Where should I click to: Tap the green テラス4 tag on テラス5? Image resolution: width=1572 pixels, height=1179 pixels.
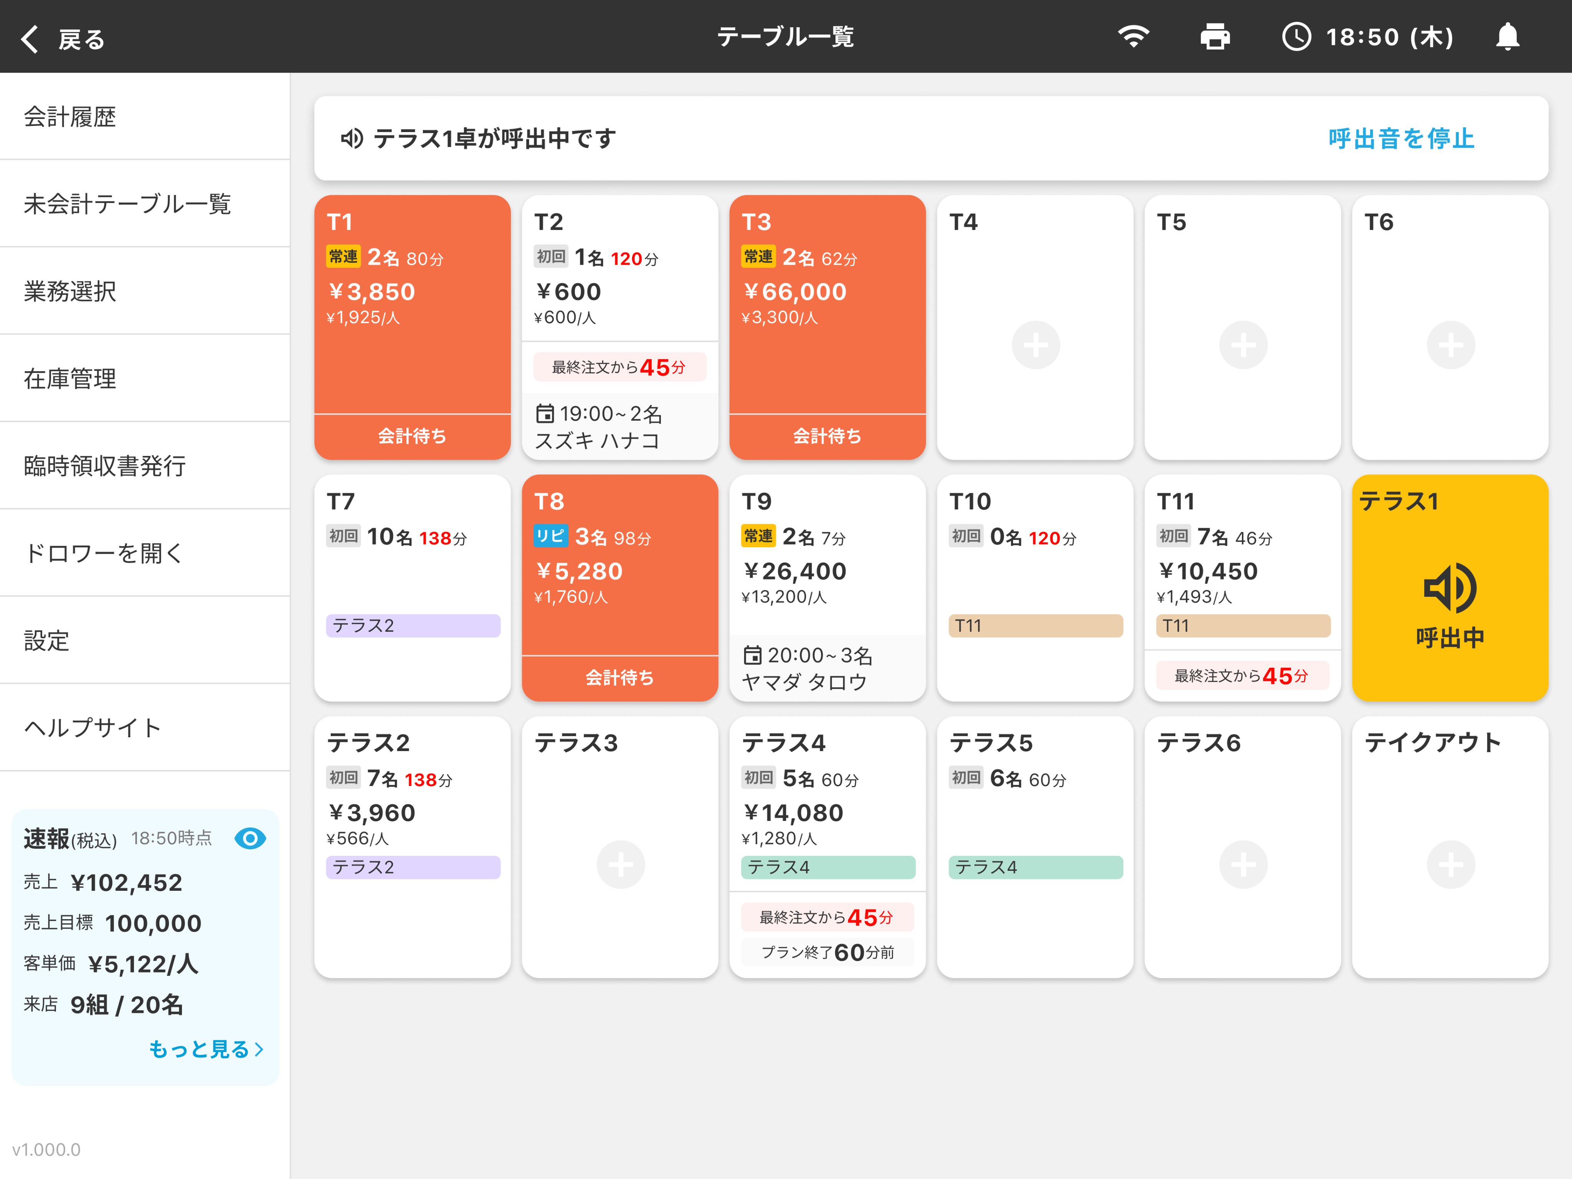(x=1035, y=867)
